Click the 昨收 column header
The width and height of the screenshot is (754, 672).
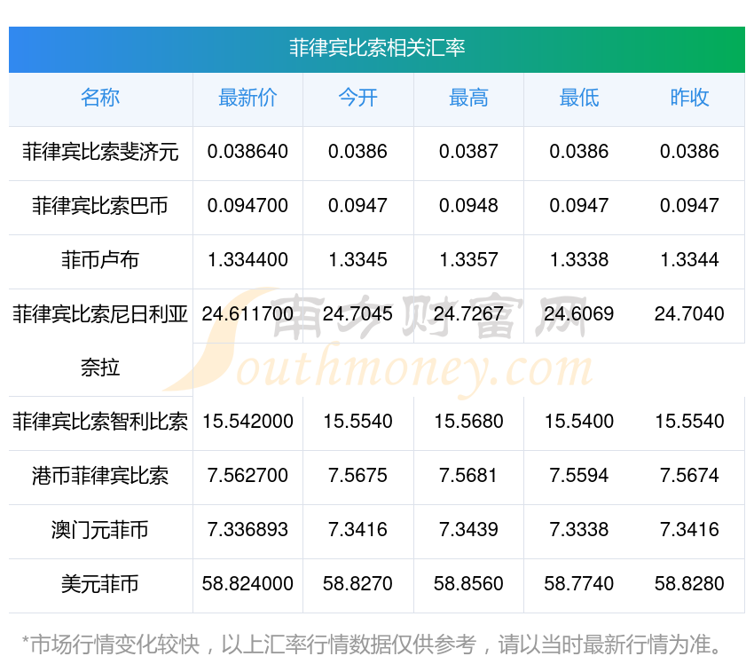(689, 99)
